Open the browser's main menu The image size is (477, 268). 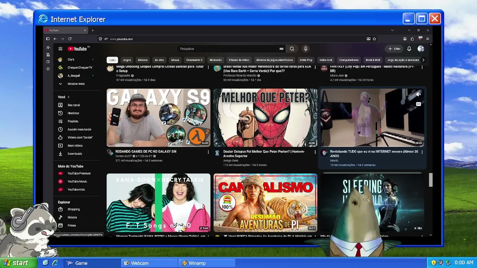[x=427, y=39]
